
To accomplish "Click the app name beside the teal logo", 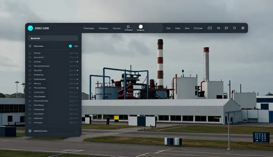I will 42,28.
